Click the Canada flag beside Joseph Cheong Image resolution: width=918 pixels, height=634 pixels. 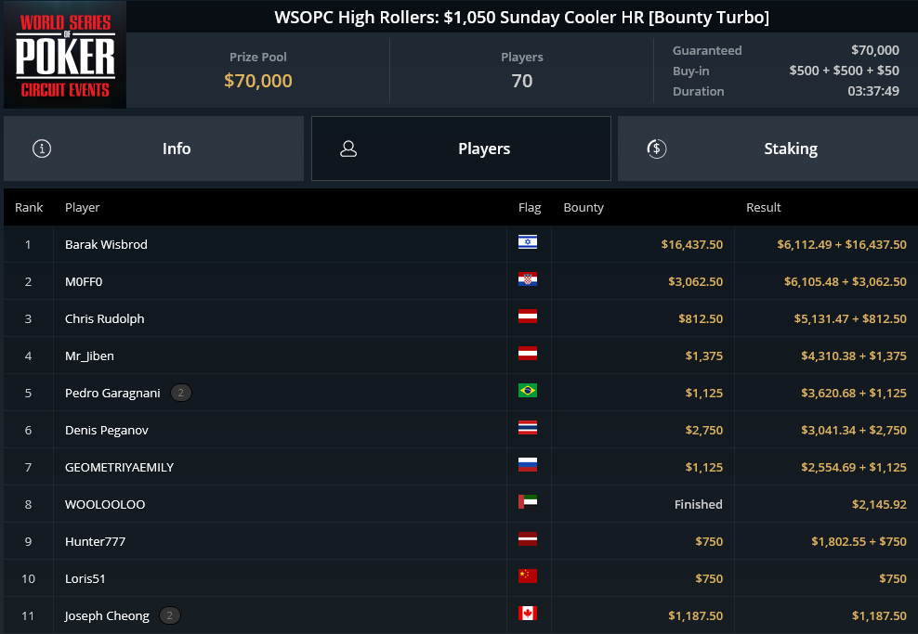click(528, 614)
